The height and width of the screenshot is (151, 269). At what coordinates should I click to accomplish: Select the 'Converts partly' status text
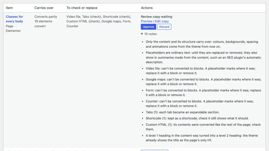click(x=46, y=17)
